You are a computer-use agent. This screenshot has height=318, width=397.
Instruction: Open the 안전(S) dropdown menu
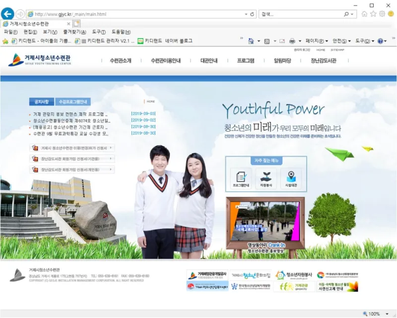pyautogui.click(x=341, y=41)
